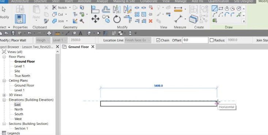Open the Cut geometry dropdown

tap(66, 15)
